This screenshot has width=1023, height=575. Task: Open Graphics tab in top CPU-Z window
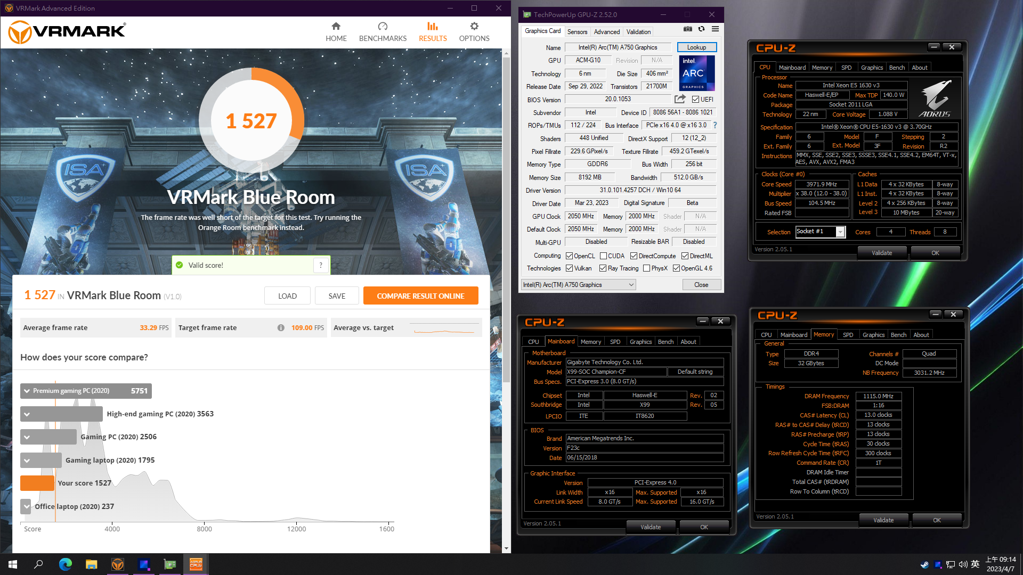872,68
